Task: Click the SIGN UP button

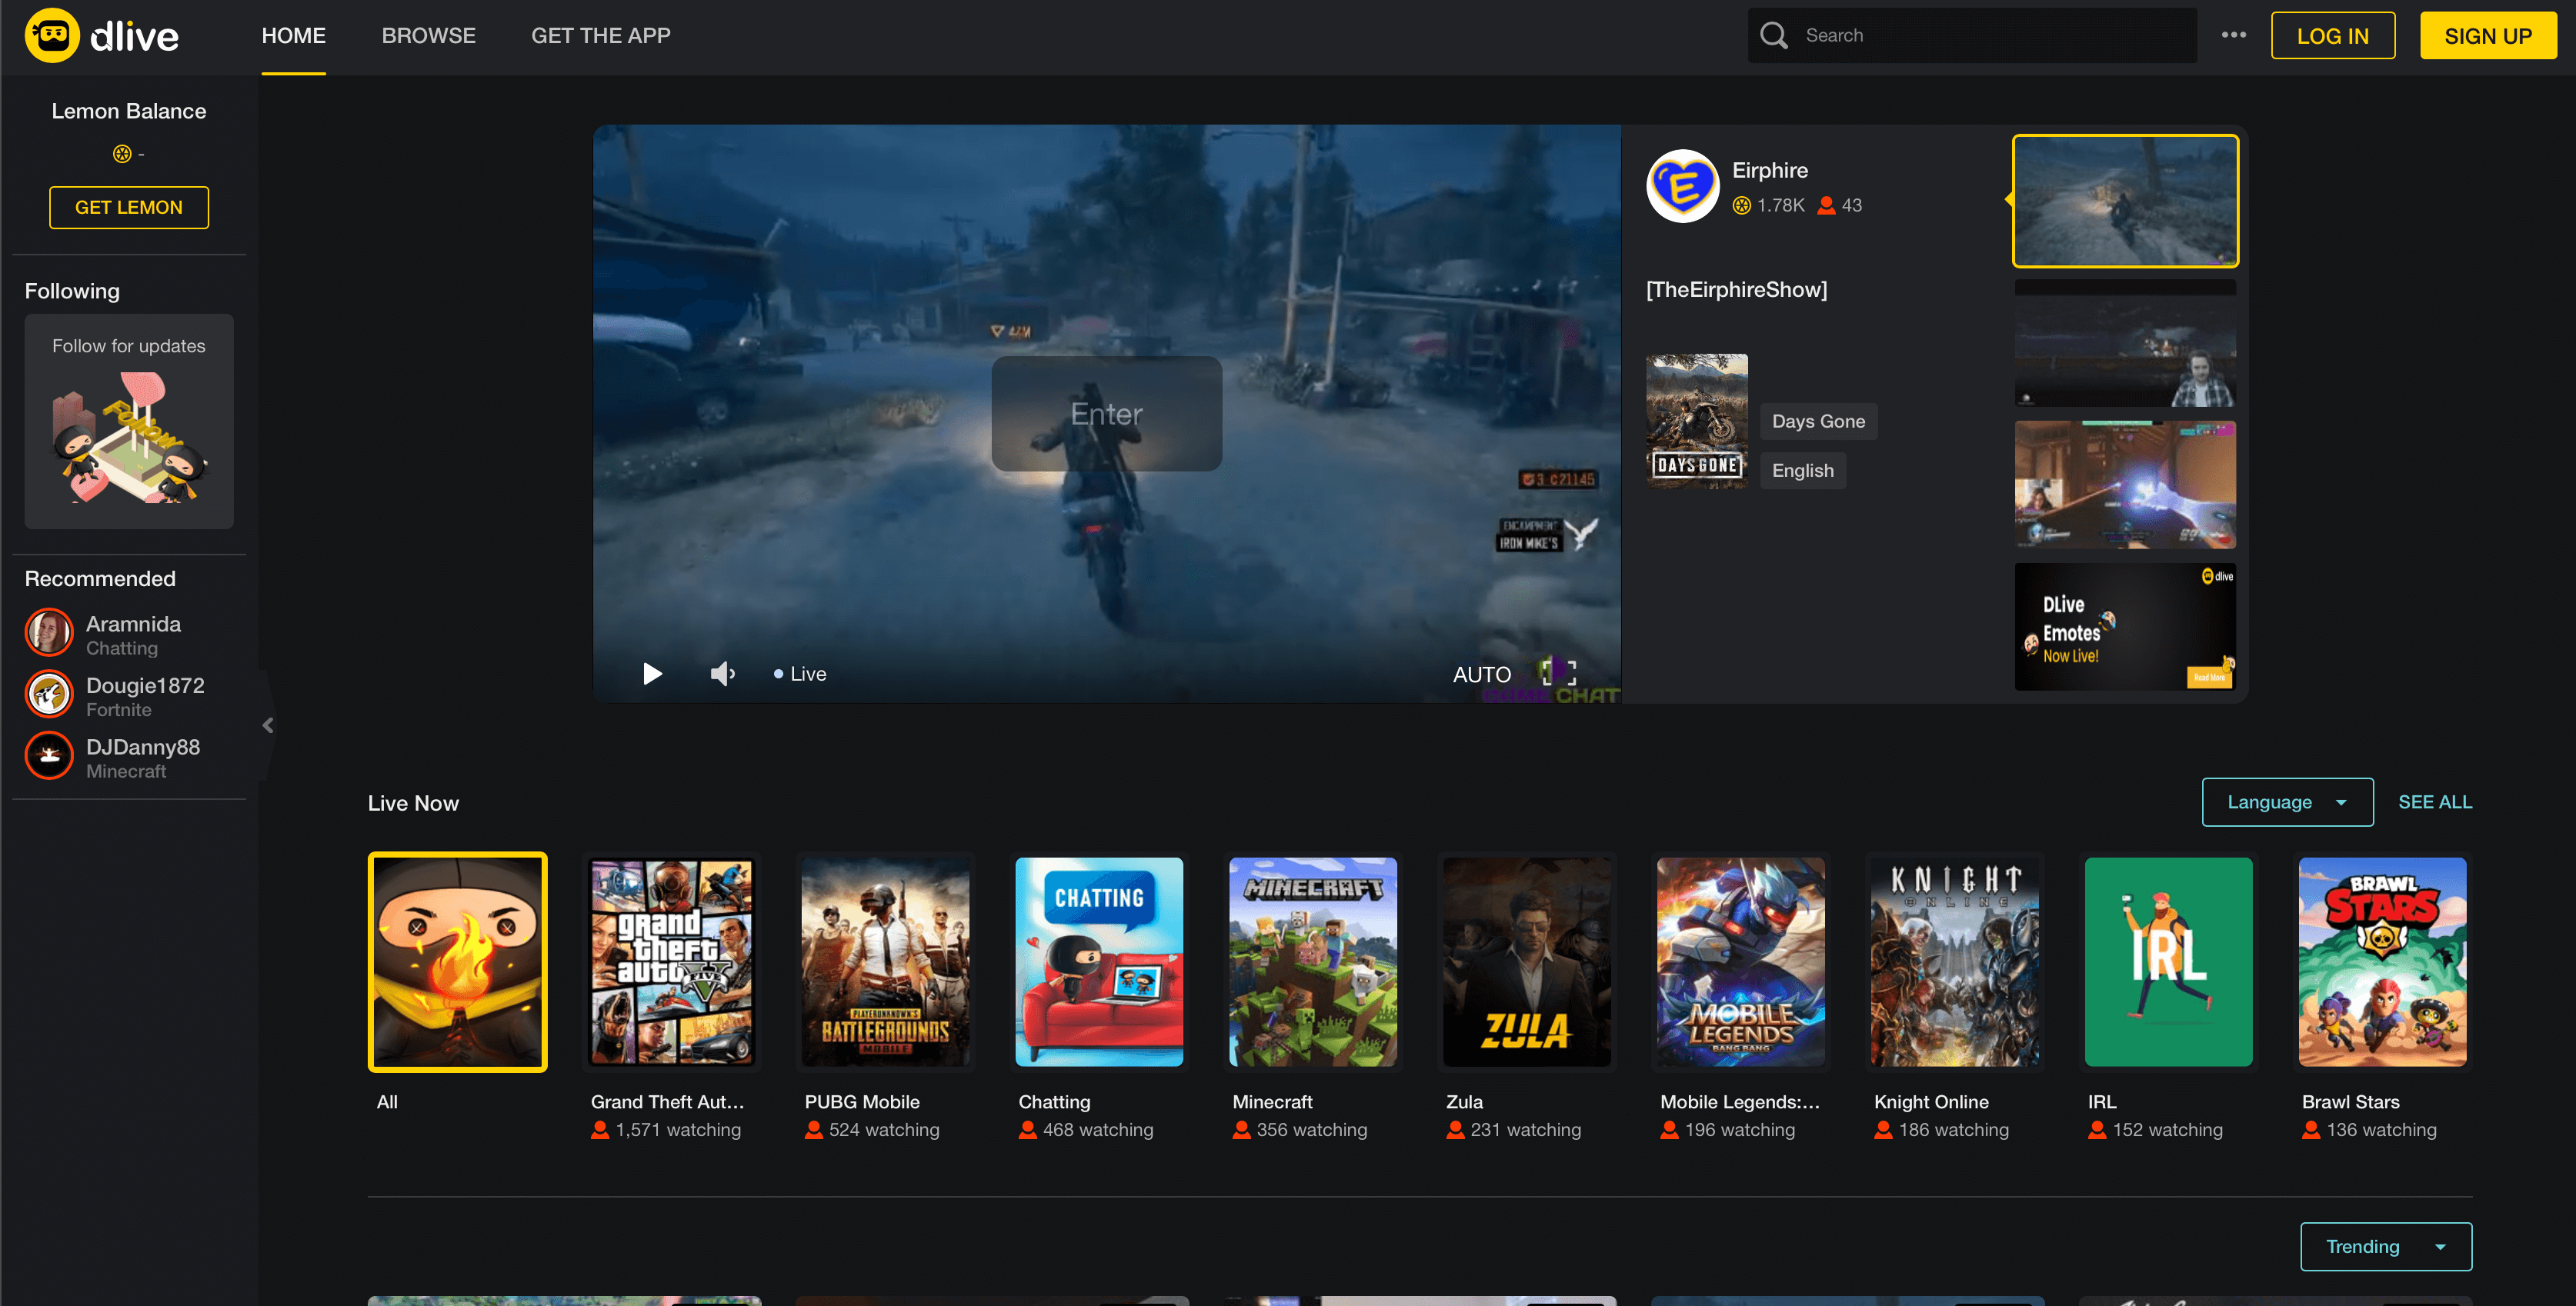Action: click(x=2487, y=36)
